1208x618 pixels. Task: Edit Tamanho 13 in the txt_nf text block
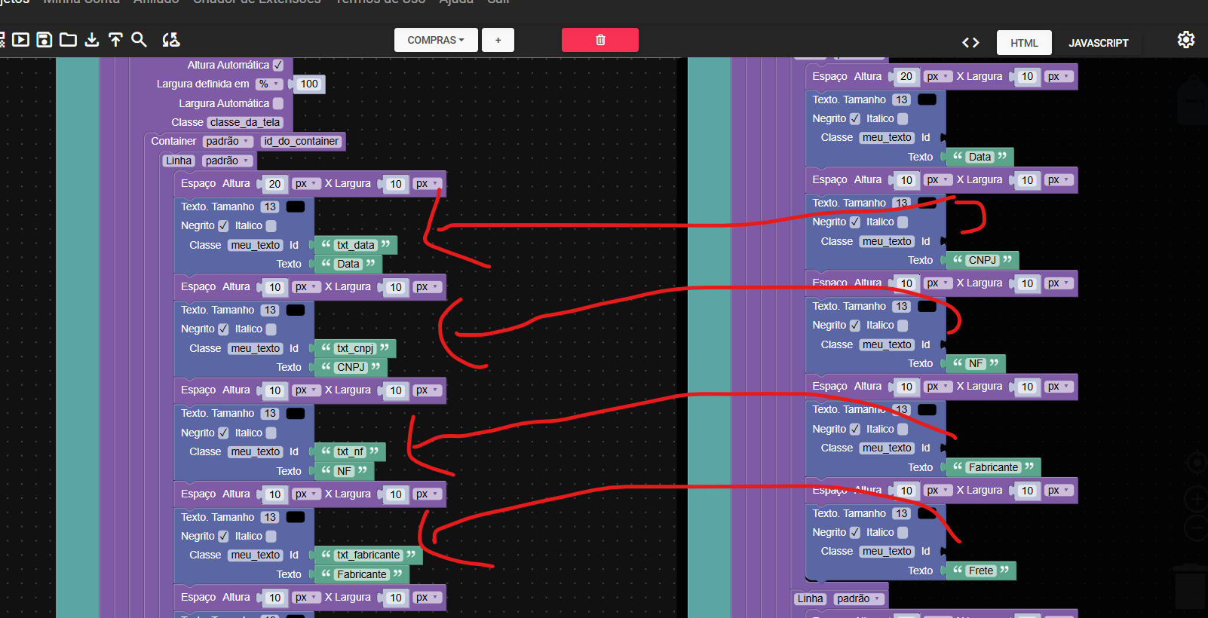pos(270,414)
